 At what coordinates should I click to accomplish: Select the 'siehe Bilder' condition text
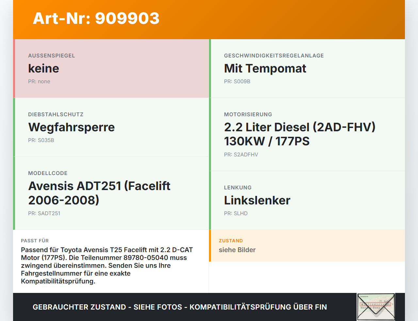click(237, 250)
